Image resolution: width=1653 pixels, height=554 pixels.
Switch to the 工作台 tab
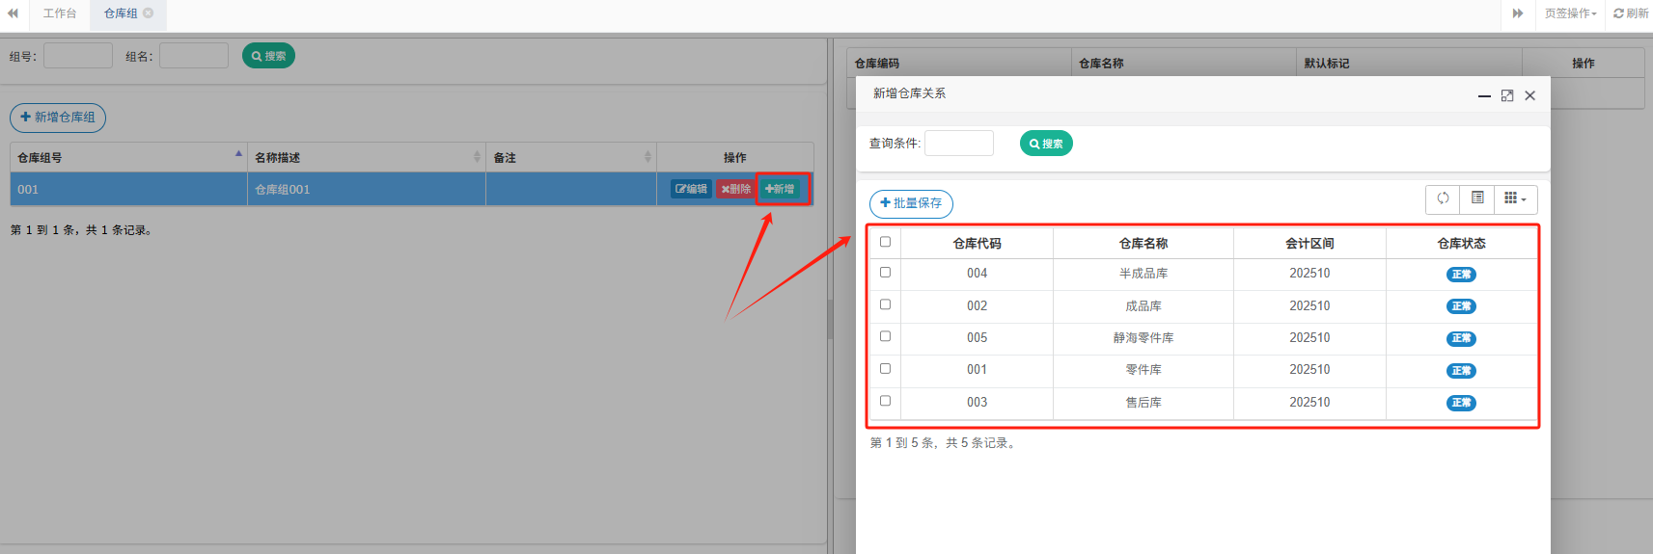[x=60, y=13]
